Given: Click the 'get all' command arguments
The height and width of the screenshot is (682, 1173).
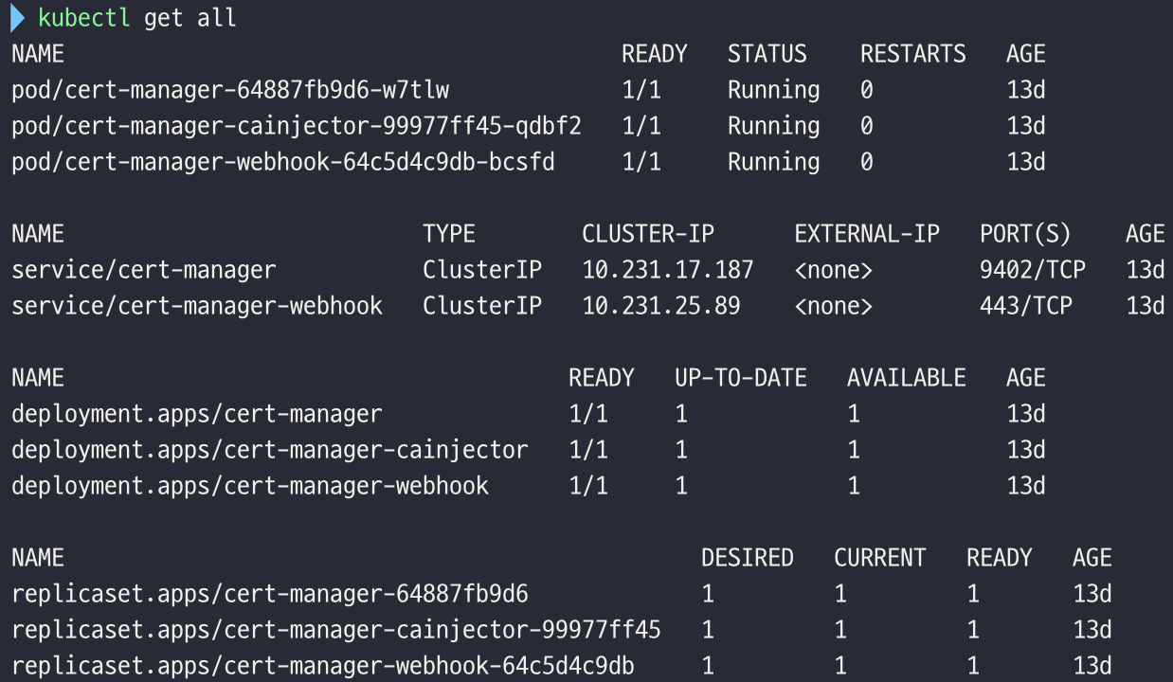Looking at the screenshot, I should pyautogui.click(x=190, y=19).
